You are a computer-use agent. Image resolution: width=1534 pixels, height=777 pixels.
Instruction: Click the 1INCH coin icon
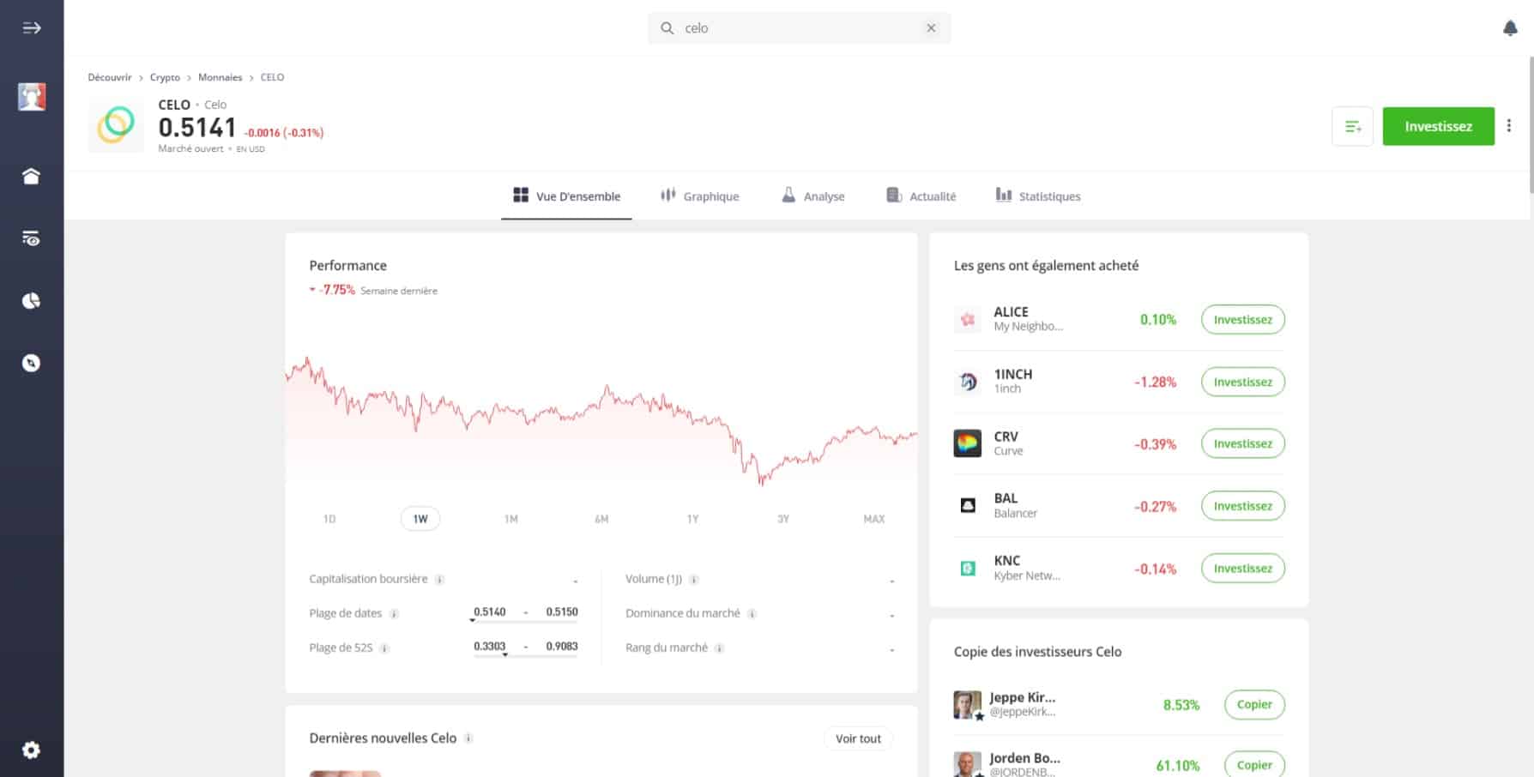coord(968,382)
